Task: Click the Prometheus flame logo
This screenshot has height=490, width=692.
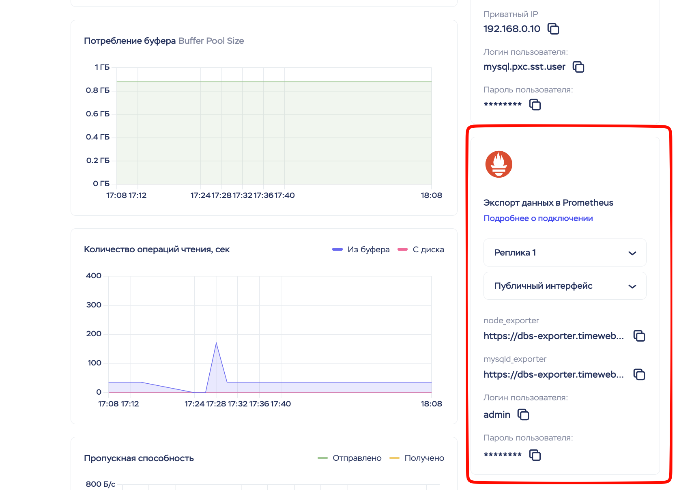Action: pyautogui.click(x=499, y=164)
